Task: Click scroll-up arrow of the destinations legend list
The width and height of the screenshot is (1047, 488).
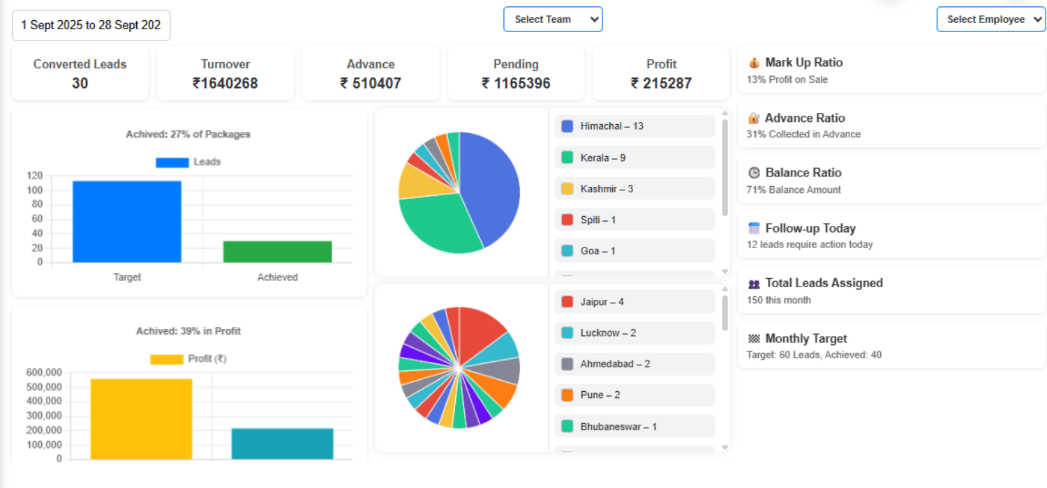Action: coord(725,113)
